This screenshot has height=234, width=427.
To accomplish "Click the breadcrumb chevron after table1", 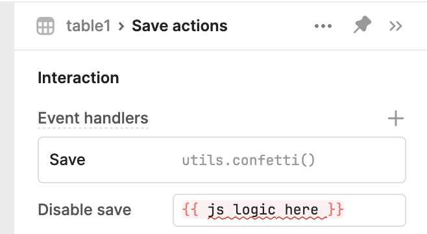I will click(121, 27).
